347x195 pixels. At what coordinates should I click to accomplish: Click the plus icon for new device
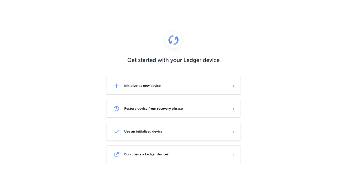[117, 86]
